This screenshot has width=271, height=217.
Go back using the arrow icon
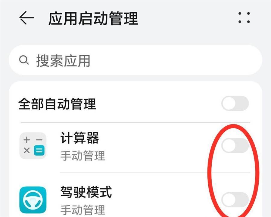[26, 18]
